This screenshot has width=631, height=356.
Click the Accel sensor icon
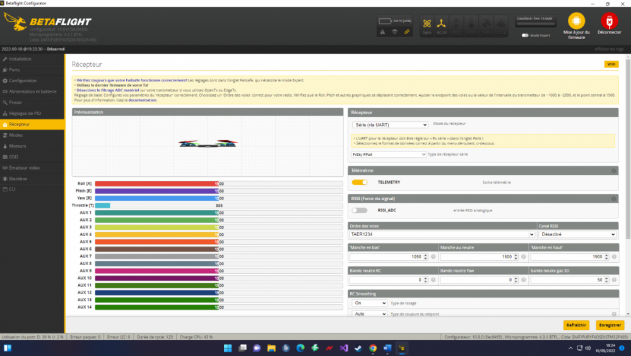[x=442, y=26]
